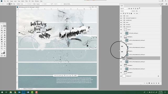Expand the photo layer group
This screenshot has height=94, width=168.
123,22
